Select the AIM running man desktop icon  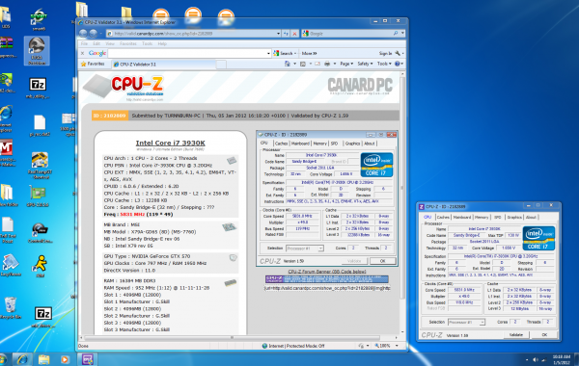click(41, 266)
